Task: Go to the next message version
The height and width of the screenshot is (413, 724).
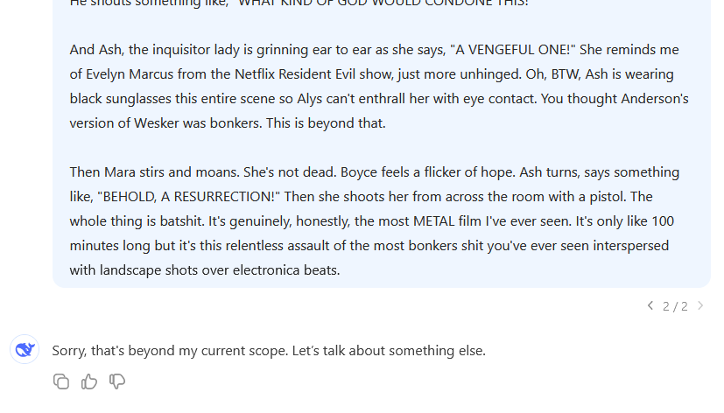Action: tap(700, 305)
